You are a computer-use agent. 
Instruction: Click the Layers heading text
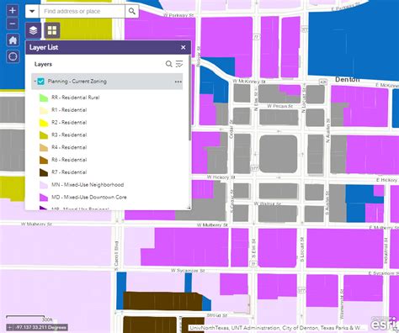click(43, 64)
